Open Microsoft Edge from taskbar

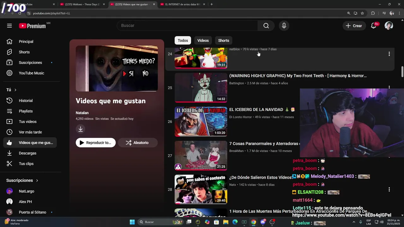tap(235, 222)
